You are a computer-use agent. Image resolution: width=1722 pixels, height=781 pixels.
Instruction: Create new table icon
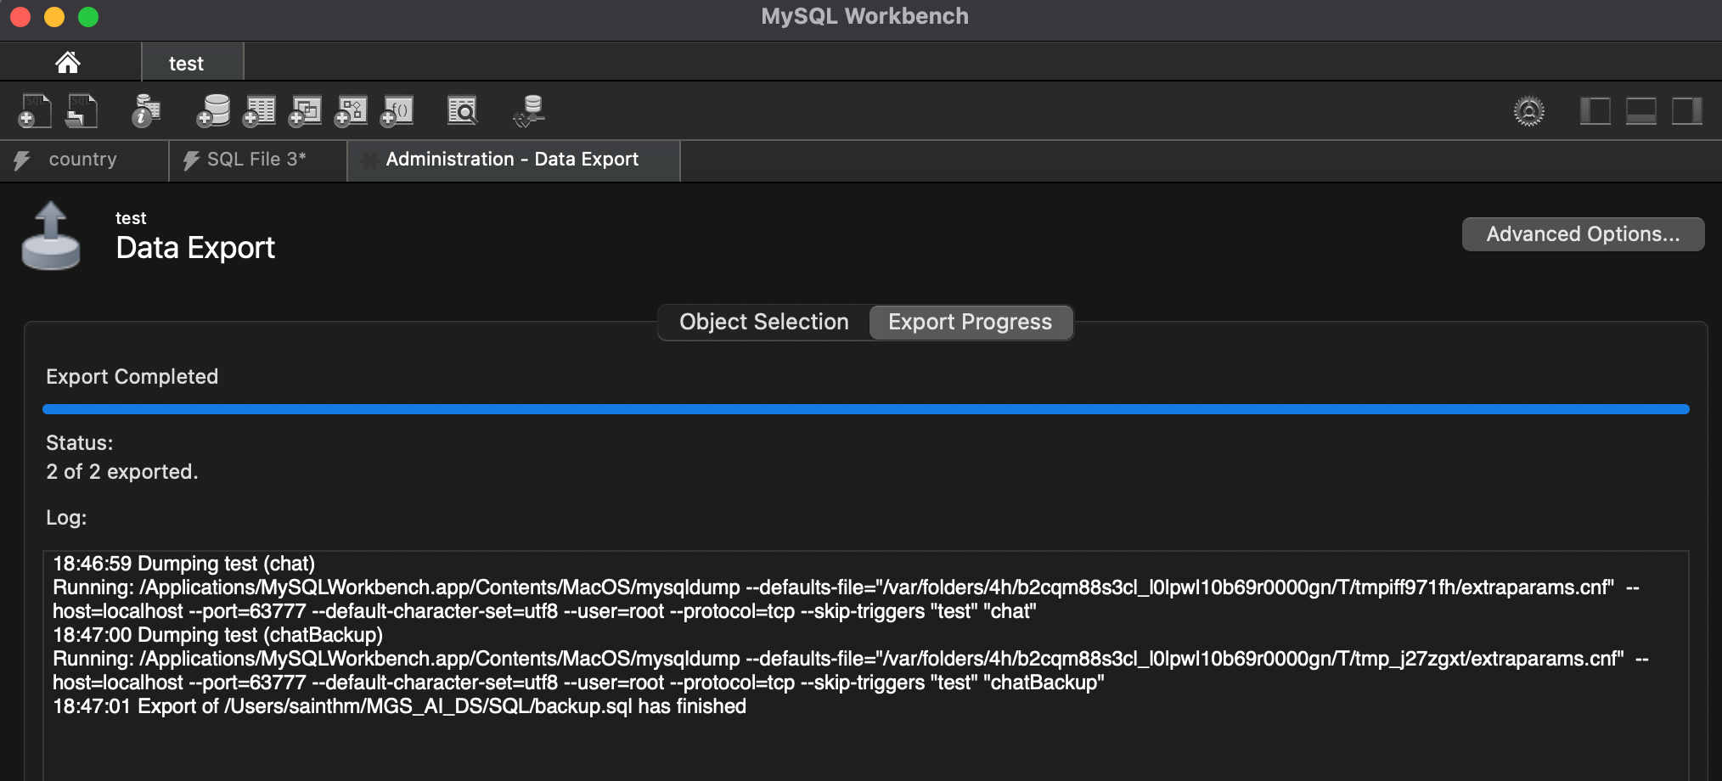(259, 111)
